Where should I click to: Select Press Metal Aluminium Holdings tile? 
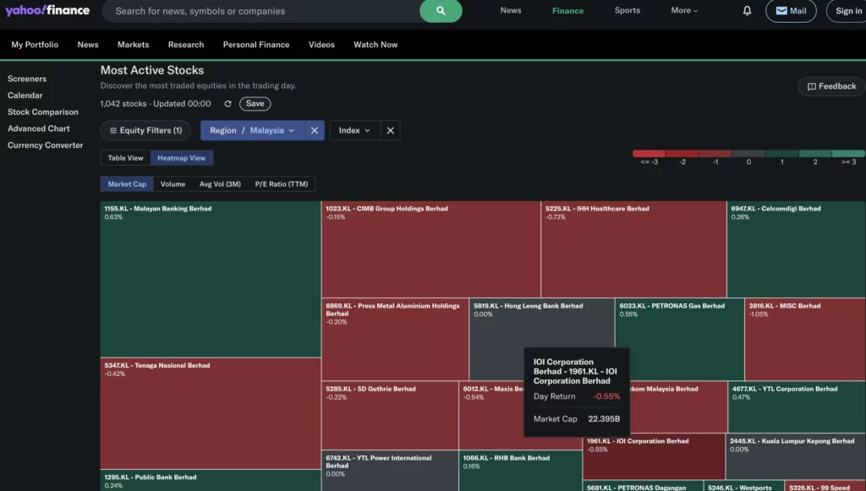(x=395, y=339)
